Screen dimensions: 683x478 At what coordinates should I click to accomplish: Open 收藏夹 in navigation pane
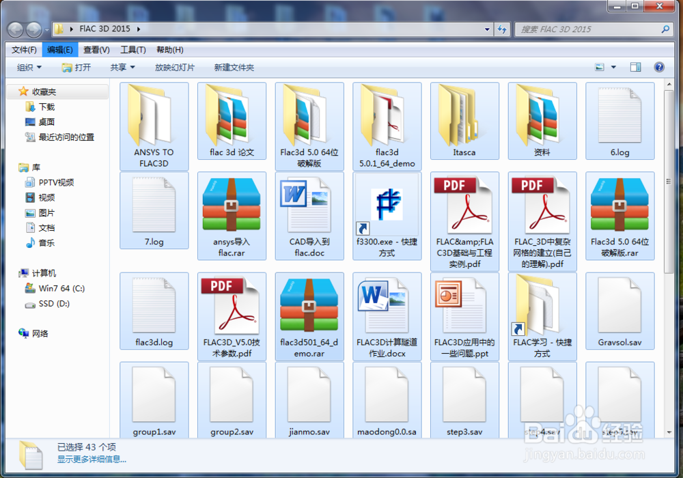click(44, 92)
